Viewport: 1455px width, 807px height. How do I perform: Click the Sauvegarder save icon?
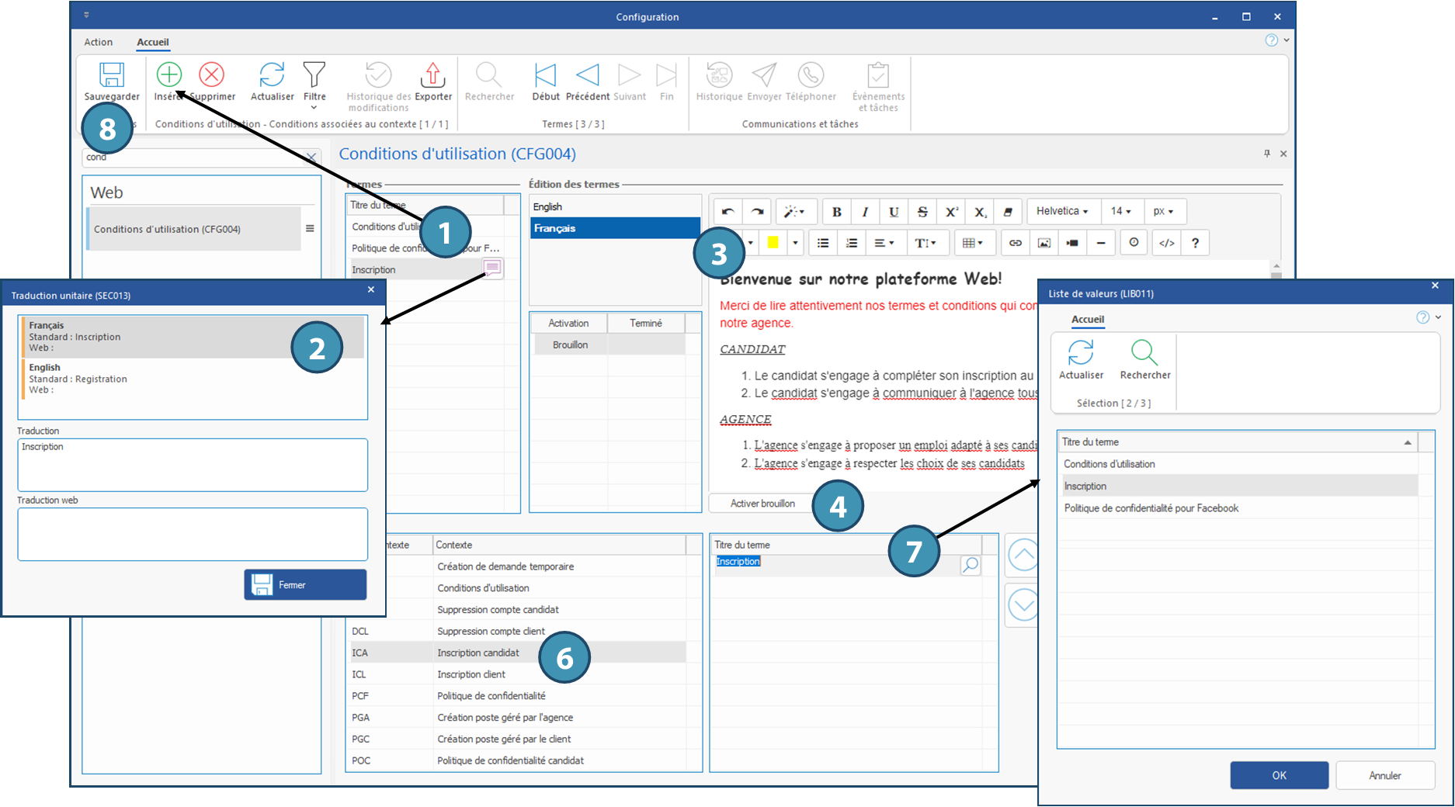(x=112, y=75)
